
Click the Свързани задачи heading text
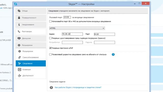pyautogui.click(x=57, y=82)
